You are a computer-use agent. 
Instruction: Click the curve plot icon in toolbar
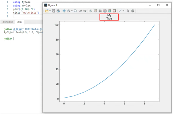pyautogui.click(x=91, y=11)
